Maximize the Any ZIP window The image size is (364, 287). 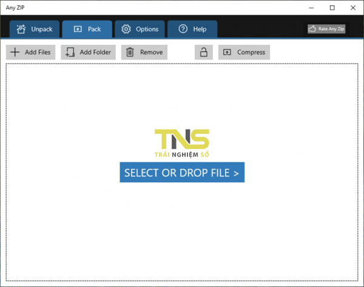[332, 8]
